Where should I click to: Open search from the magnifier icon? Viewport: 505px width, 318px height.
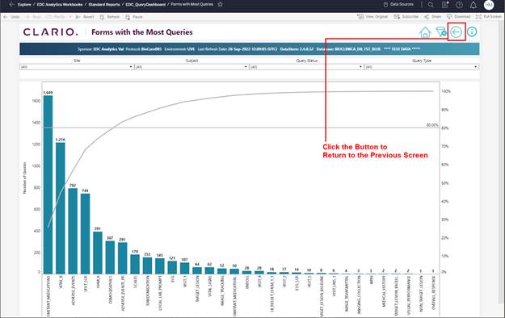(x=431, y=5)
